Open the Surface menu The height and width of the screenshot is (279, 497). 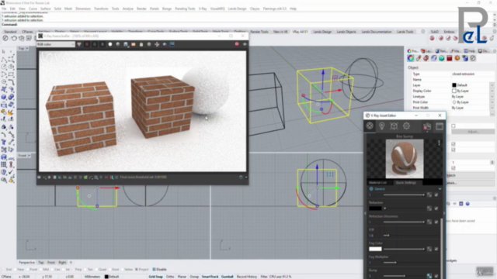45,9
